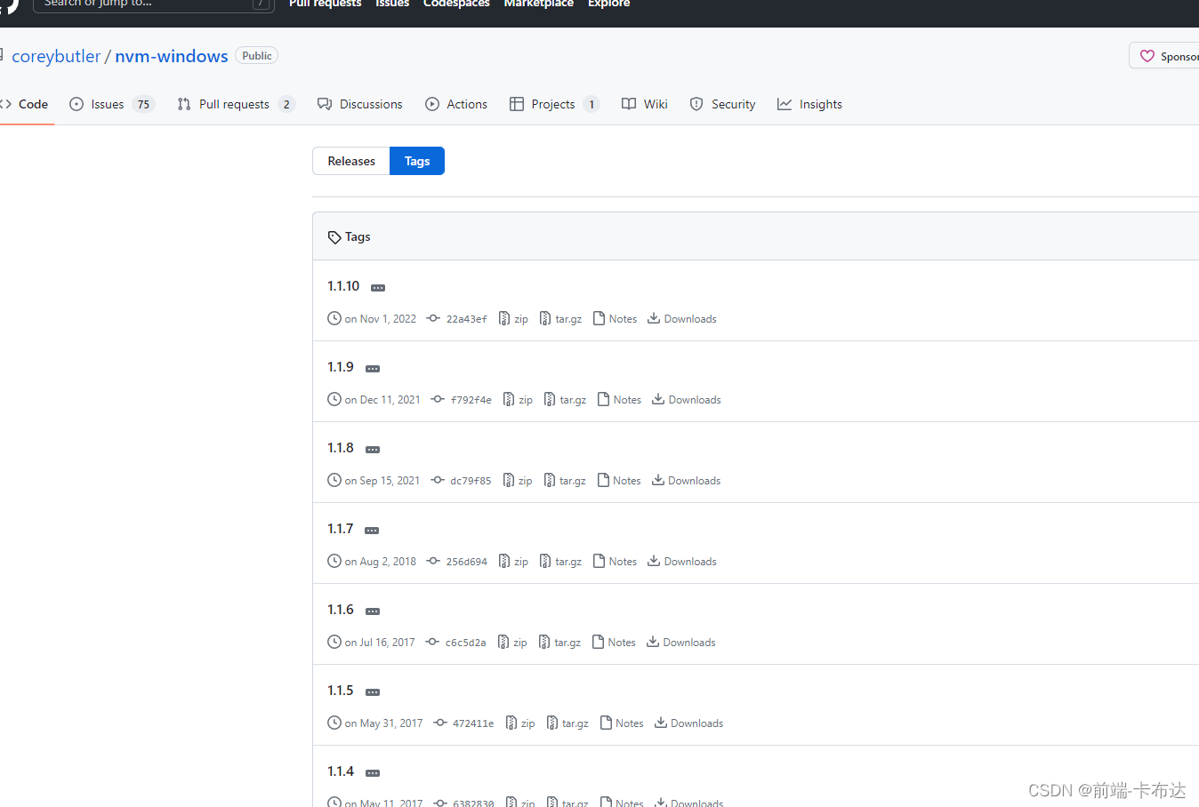Select the Tags button
The width and height of the screenshot is (1199, 807).
point(417,161)
